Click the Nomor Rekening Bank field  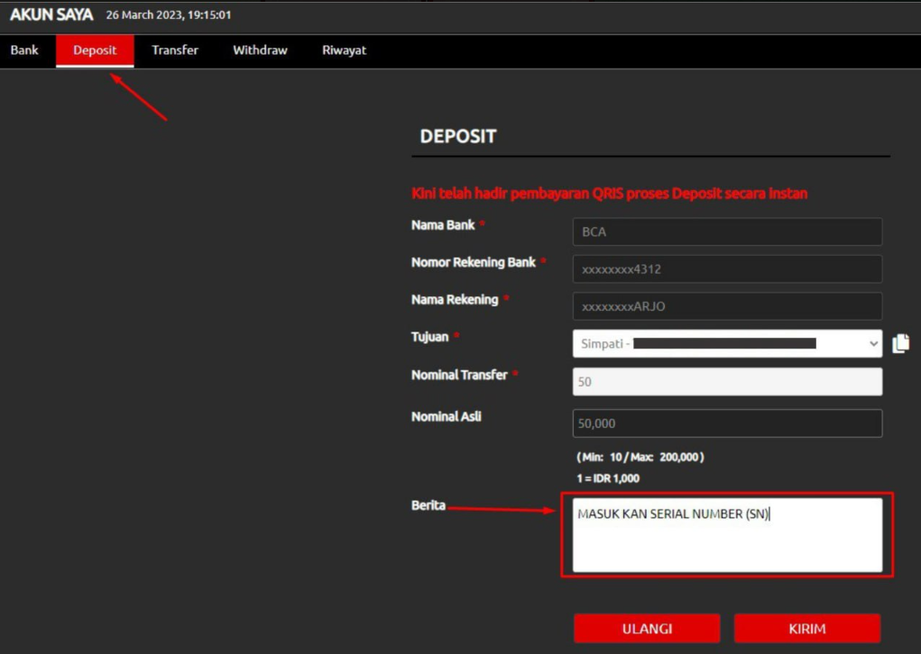pyautogui.click(x=727, y=269)
